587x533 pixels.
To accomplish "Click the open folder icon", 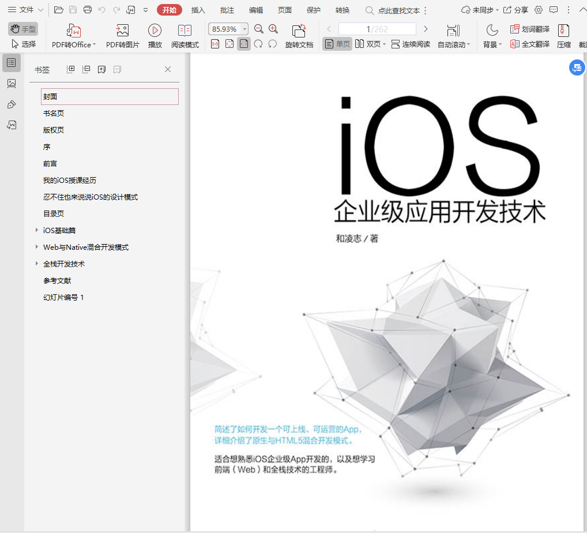I will (58, 10).
